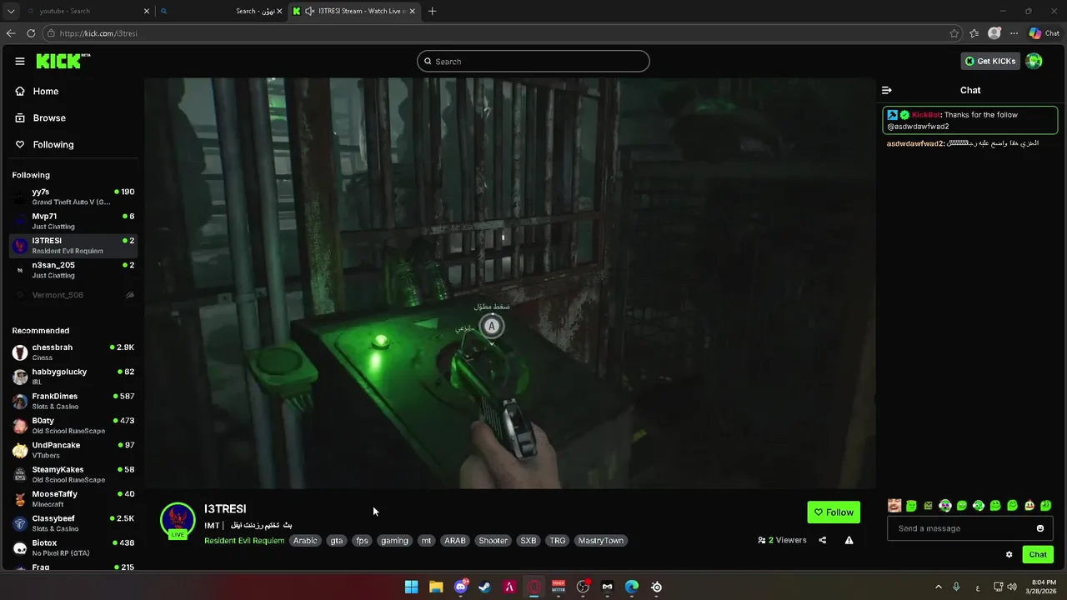
Task: Select the gaming tag
Action: [394, 540]
